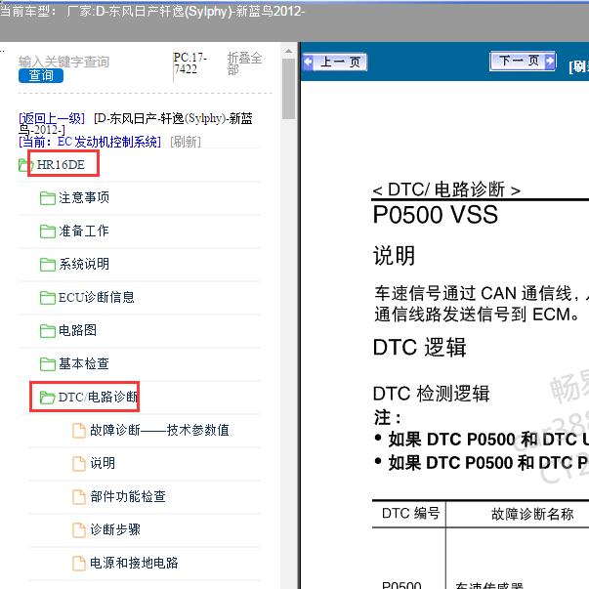This screenshot has height=589, width=589.
Task: Open the 电路图 tree item
Action: point(77,330)
